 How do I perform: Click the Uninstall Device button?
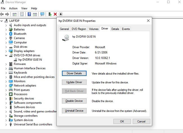pos(74,111)
